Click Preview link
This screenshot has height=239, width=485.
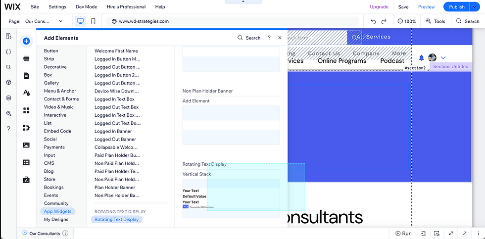(426, 7)
